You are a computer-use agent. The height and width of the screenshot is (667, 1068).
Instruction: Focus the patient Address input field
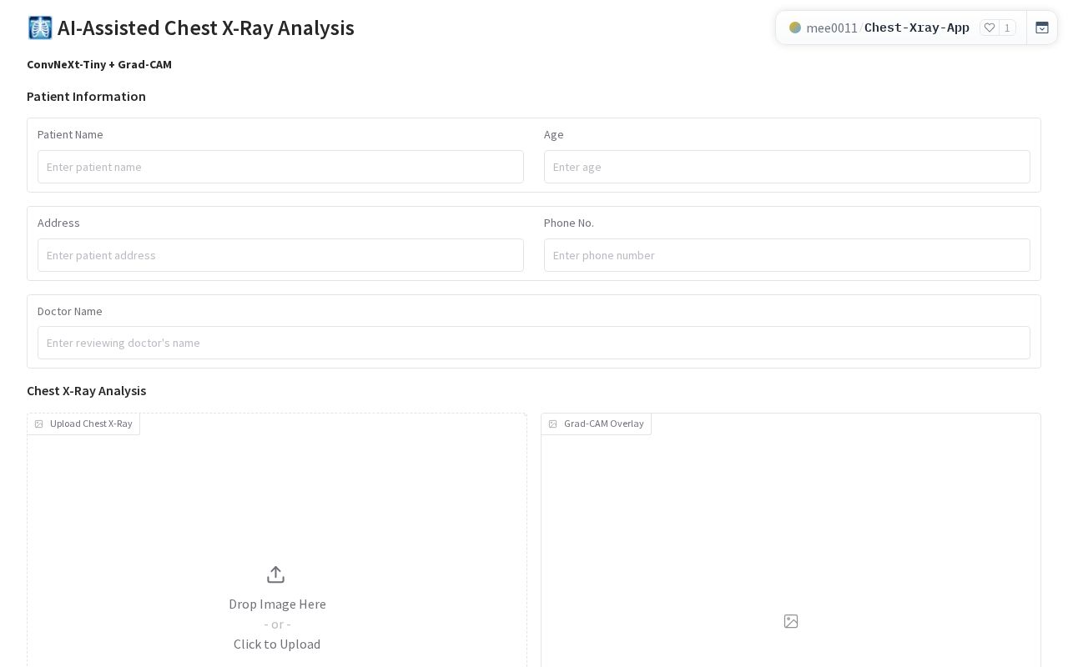pos(280,255)
